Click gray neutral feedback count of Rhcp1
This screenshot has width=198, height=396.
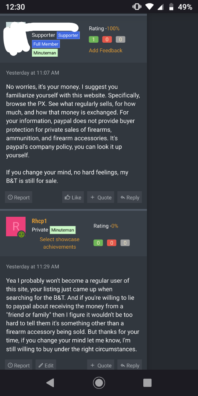coord(125,243)
